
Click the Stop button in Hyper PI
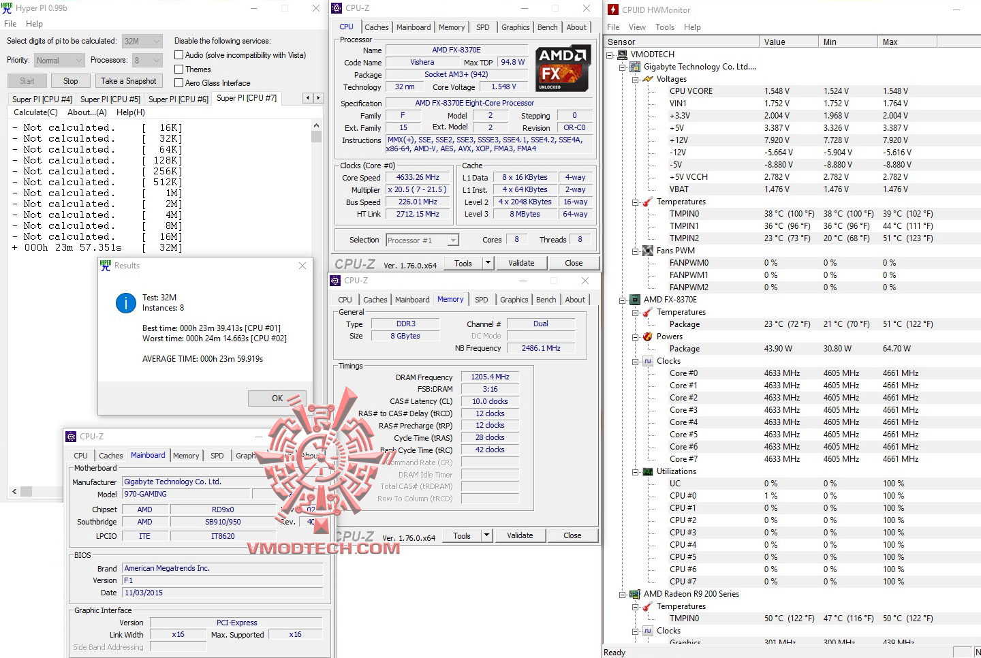70,81
